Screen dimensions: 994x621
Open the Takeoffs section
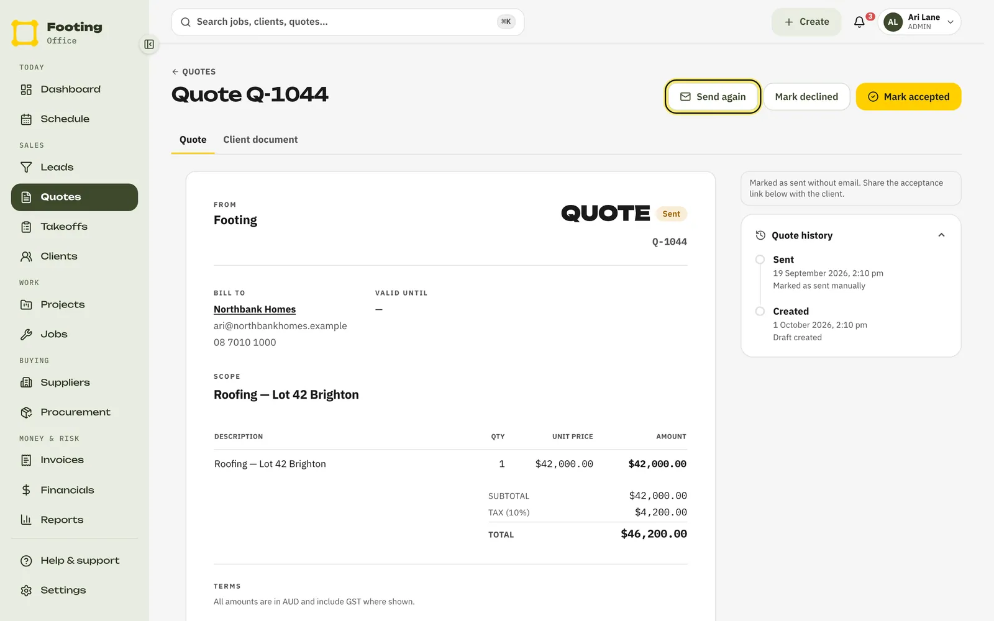(x=75, y=227)
